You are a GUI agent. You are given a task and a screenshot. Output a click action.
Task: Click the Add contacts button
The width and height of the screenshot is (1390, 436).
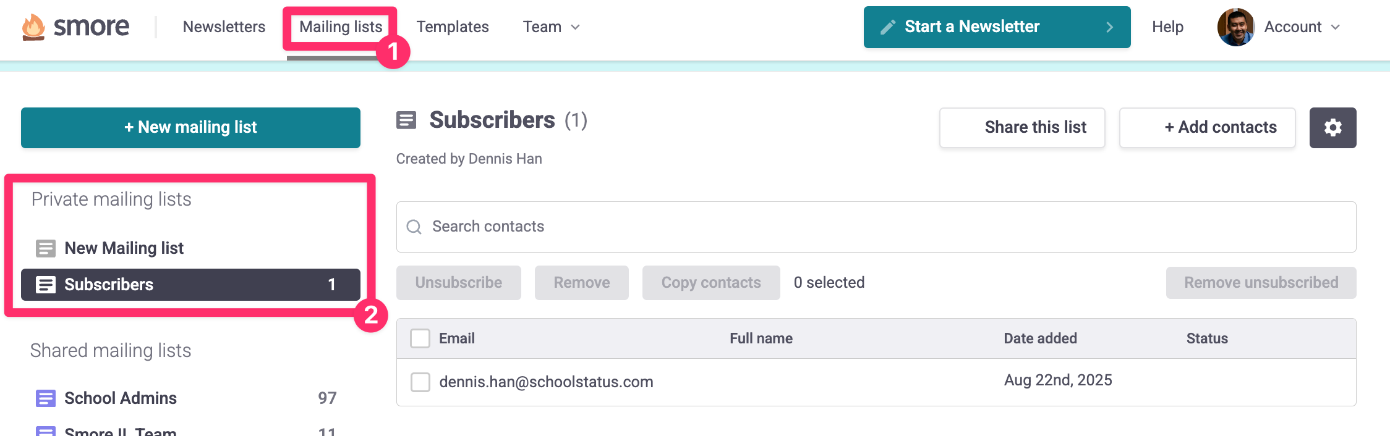1208,128
